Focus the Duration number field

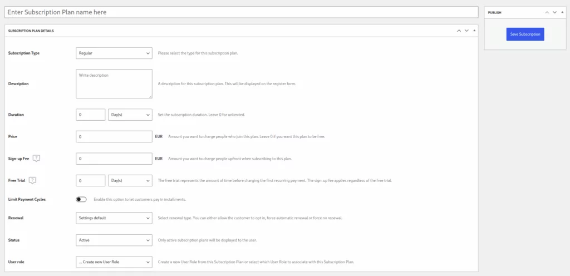click(x=91, y=115)
